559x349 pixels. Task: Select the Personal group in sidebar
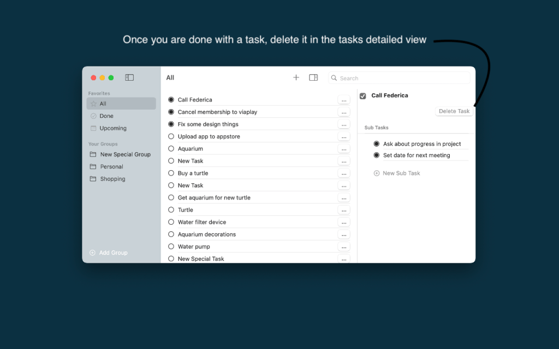point(111,167)
